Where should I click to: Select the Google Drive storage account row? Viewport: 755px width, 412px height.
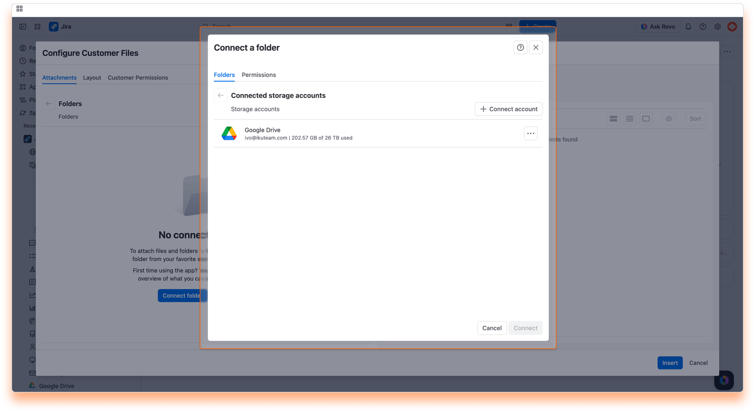tap(378, 133)
